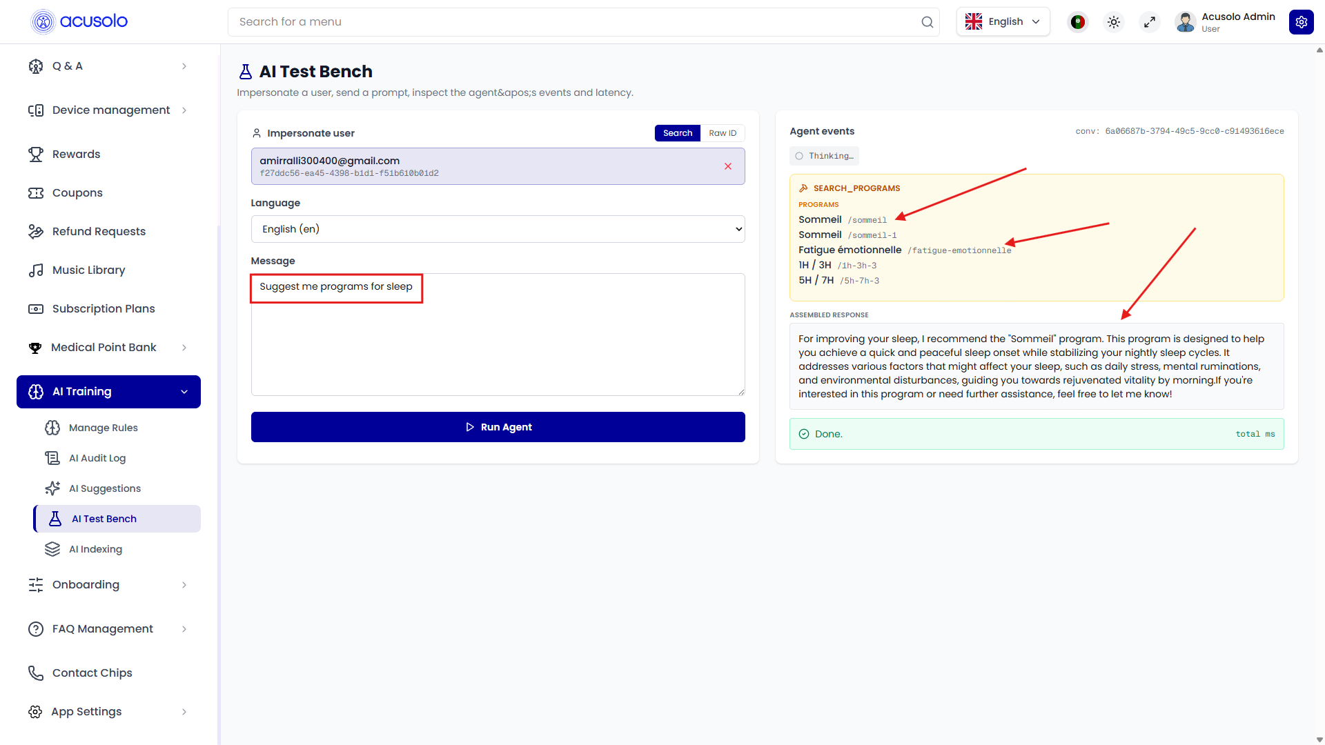Image resolution: width=1325 pixels, height=745 pixels.
Task: Click the conv ID text
Action: tap(1179, 131)
